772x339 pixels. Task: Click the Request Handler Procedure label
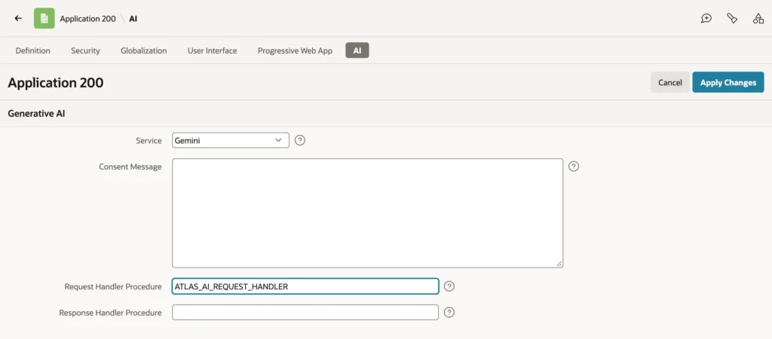[113, 286]
